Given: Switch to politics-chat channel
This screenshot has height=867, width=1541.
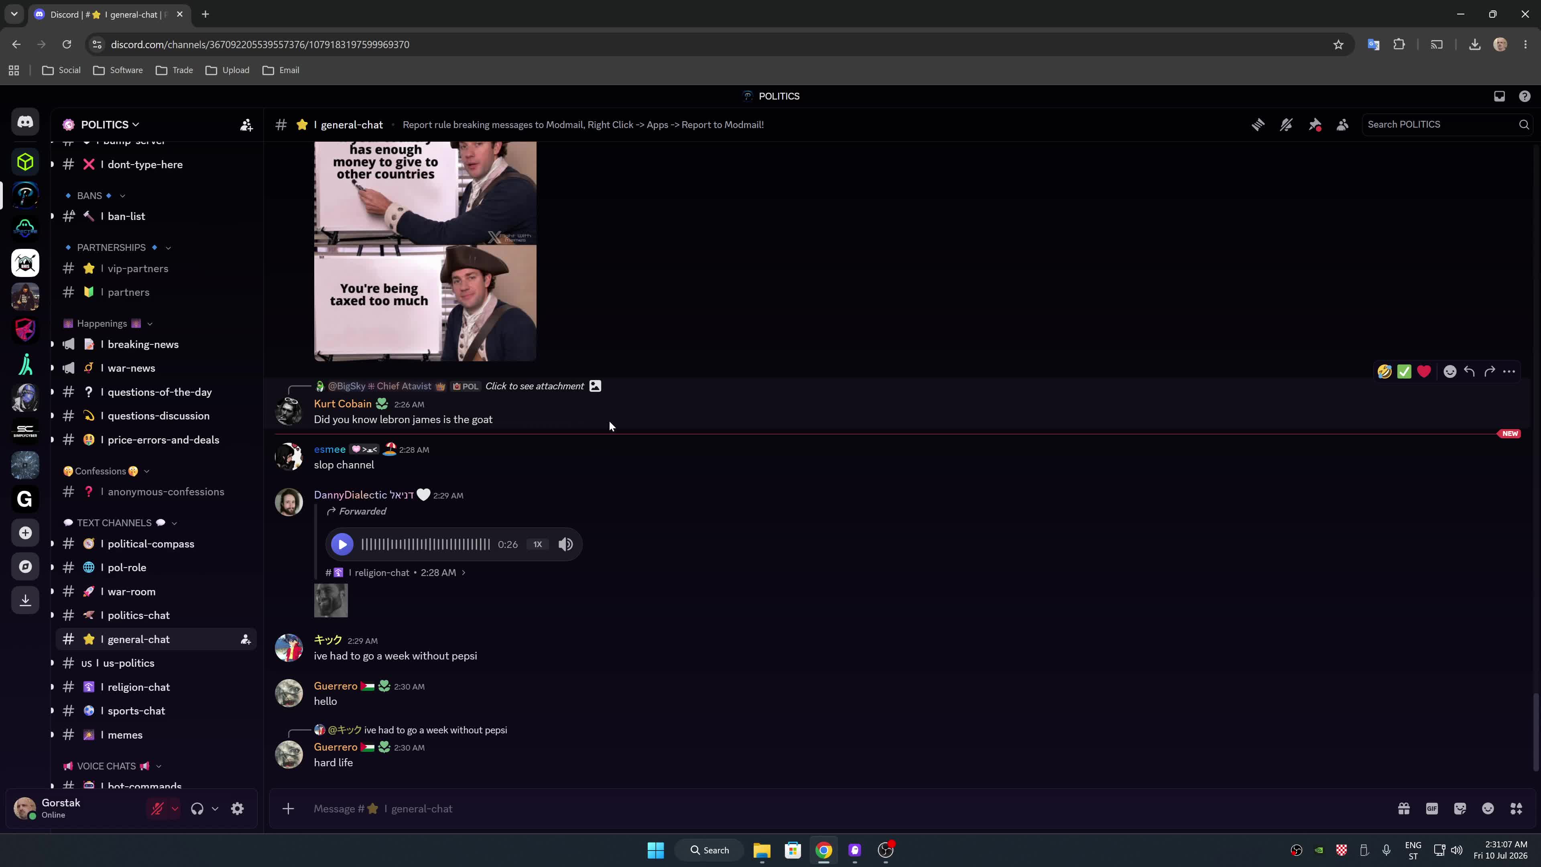Looking at the screenshot, I should [x=156, y=615].
